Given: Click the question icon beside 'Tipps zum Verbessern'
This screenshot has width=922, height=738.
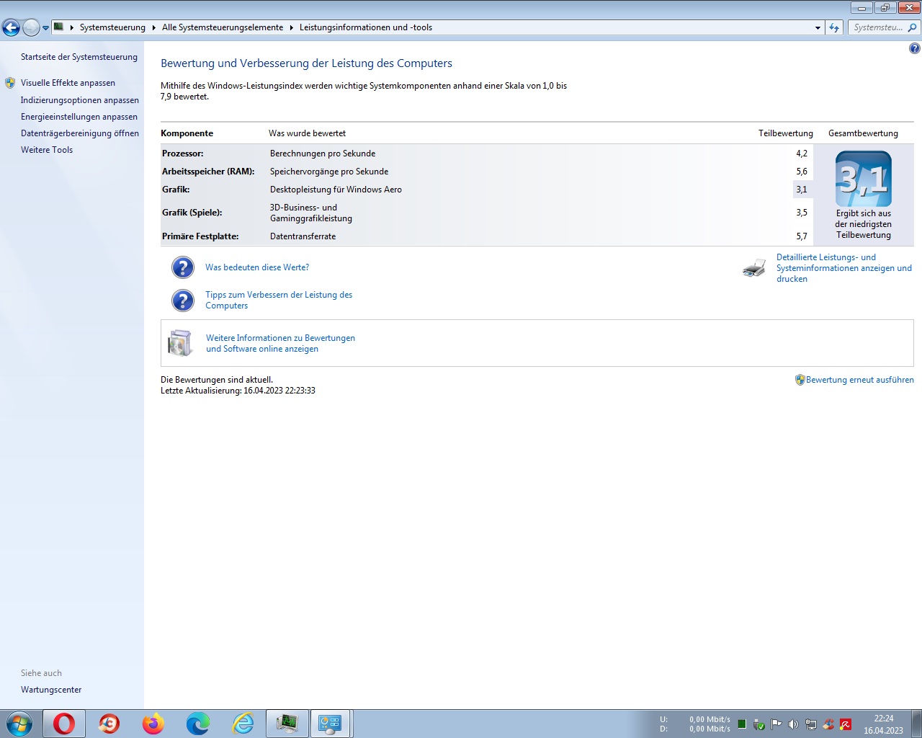Looking at the screenshot, I should point(183,301).
